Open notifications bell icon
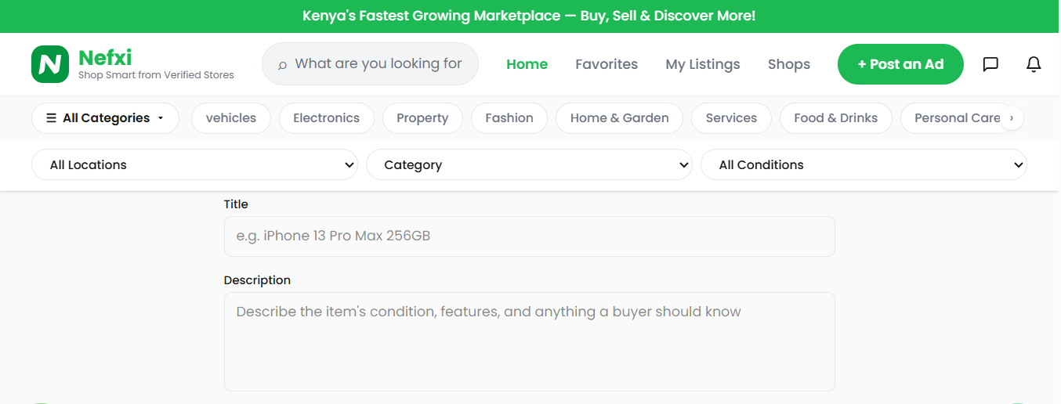This screenshot has height=404, width=1061. point(1034,64)
